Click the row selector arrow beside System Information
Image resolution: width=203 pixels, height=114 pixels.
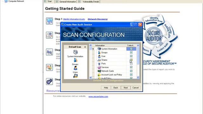coord(93,49)
